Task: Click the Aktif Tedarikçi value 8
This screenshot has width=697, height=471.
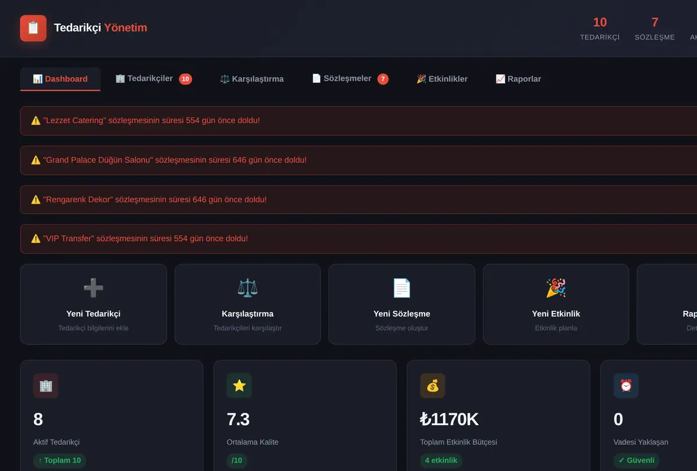Action: click(38, 419)
